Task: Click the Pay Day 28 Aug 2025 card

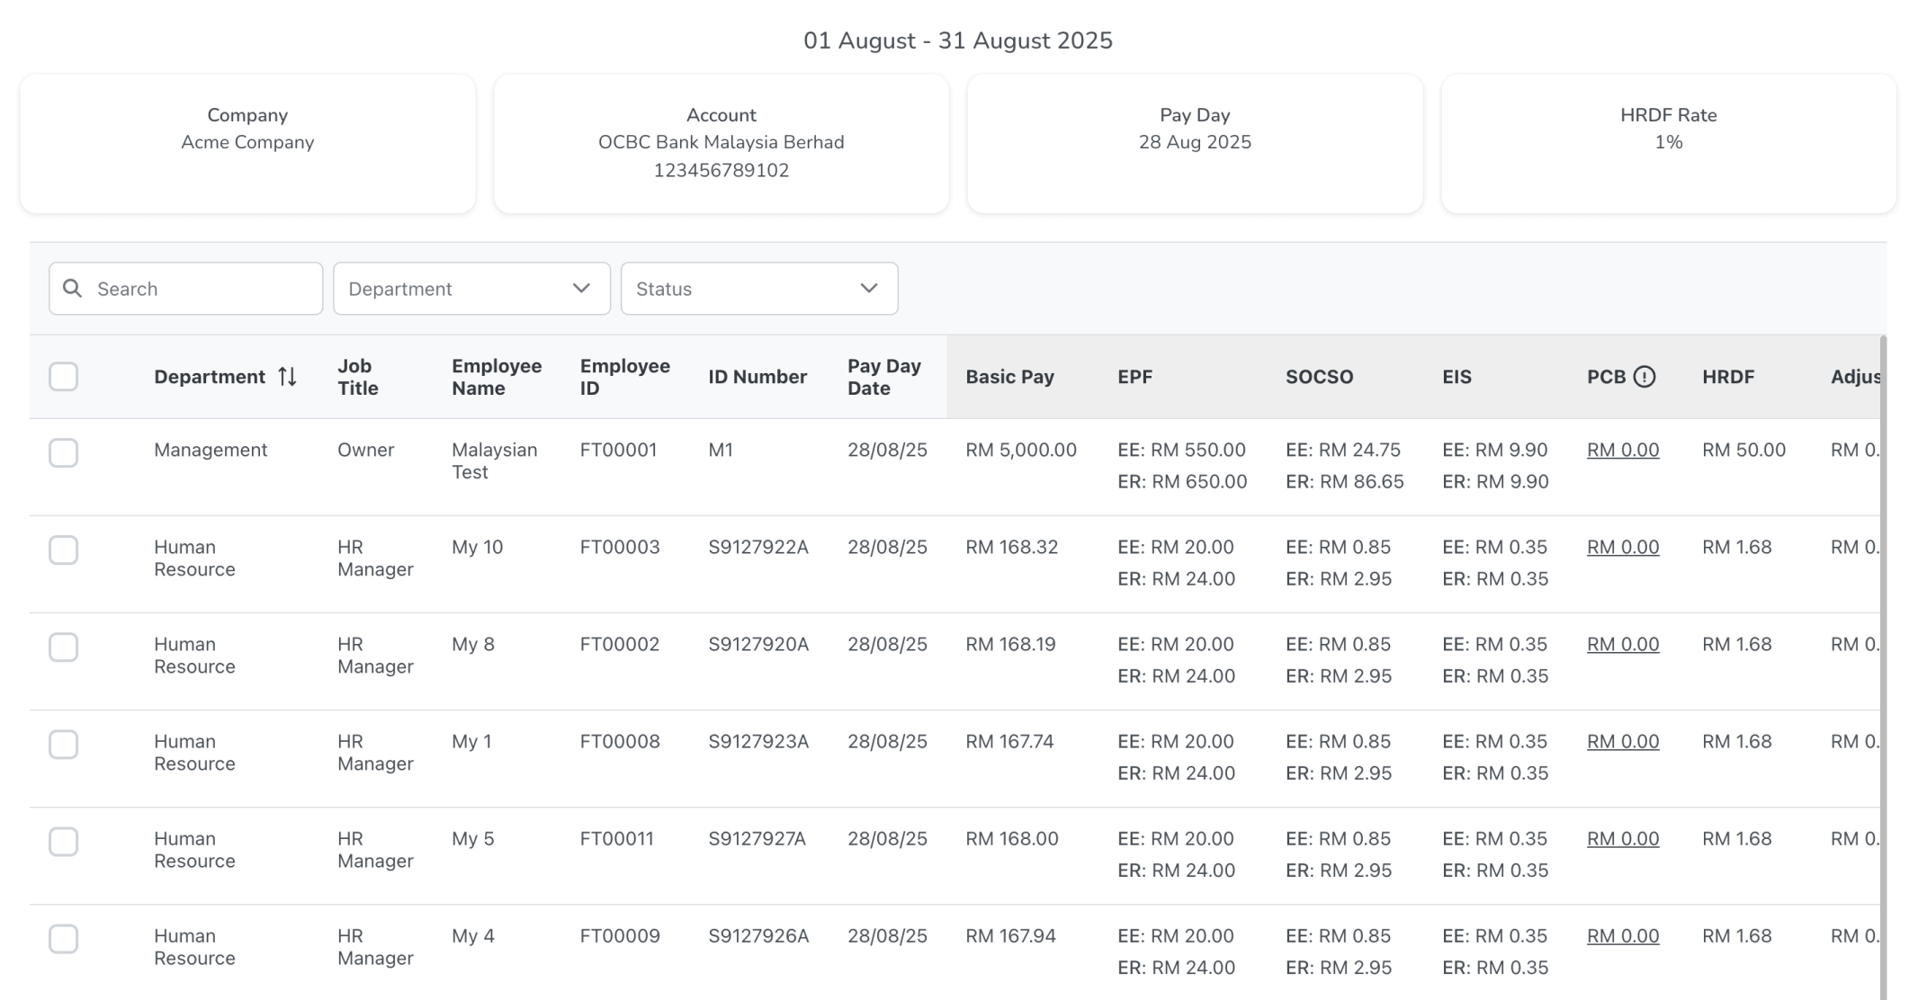Action: (1195, 144)
